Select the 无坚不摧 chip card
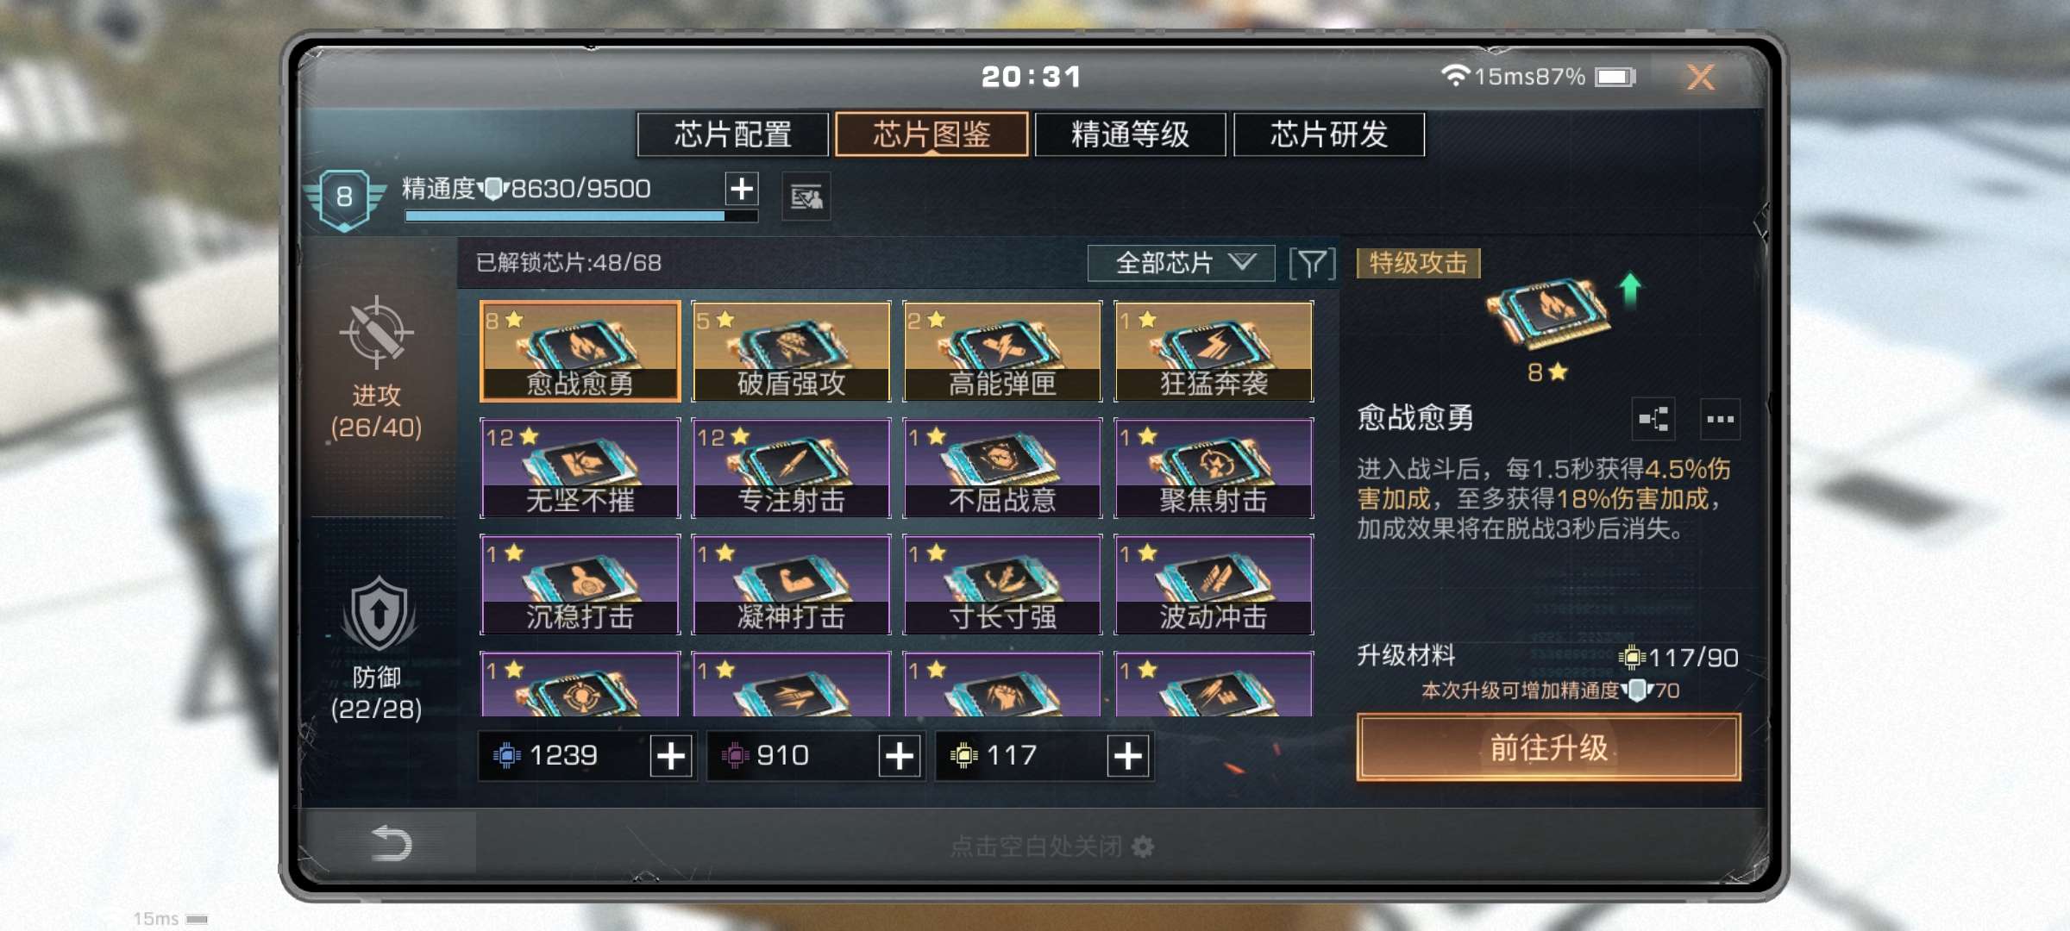 (580, 468)
